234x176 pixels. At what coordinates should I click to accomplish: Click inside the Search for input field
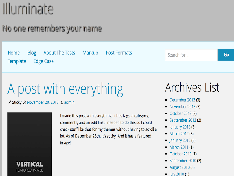click(x=191, y=55)
